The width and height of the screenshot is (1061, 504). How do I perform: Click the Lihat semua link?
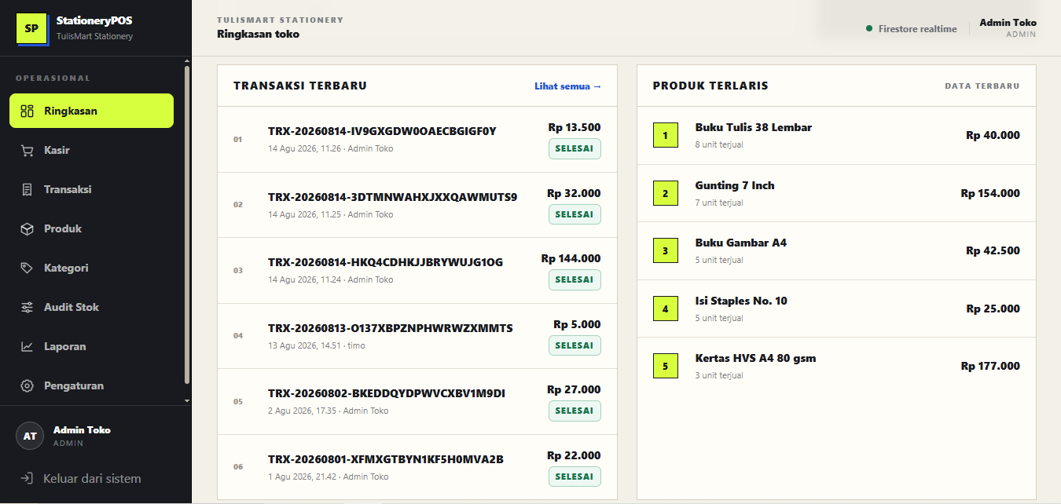[567, 86]
